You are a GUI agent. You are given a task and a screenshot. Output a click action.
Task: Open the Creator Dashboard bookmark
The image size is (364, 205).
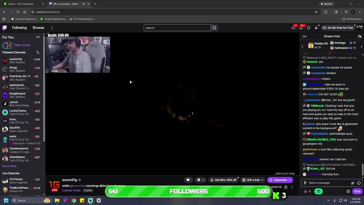tap(53, 19)
